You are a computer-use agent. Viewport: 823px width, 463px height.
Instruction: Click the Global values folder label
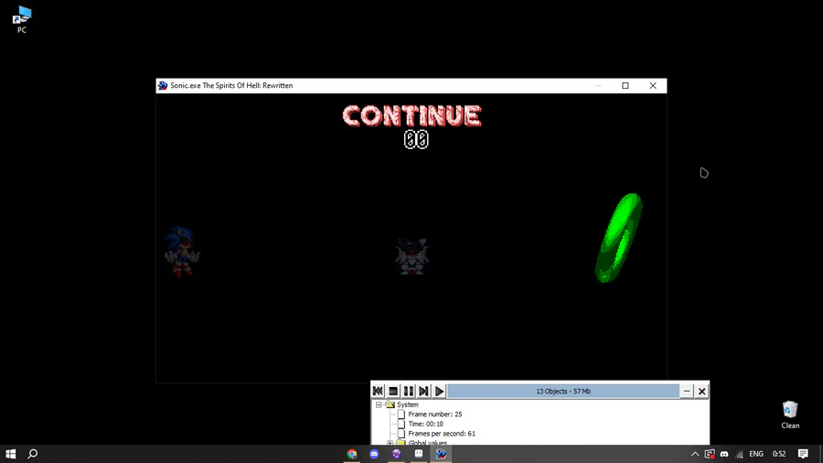pyautogui.click(x=427, y=443)
